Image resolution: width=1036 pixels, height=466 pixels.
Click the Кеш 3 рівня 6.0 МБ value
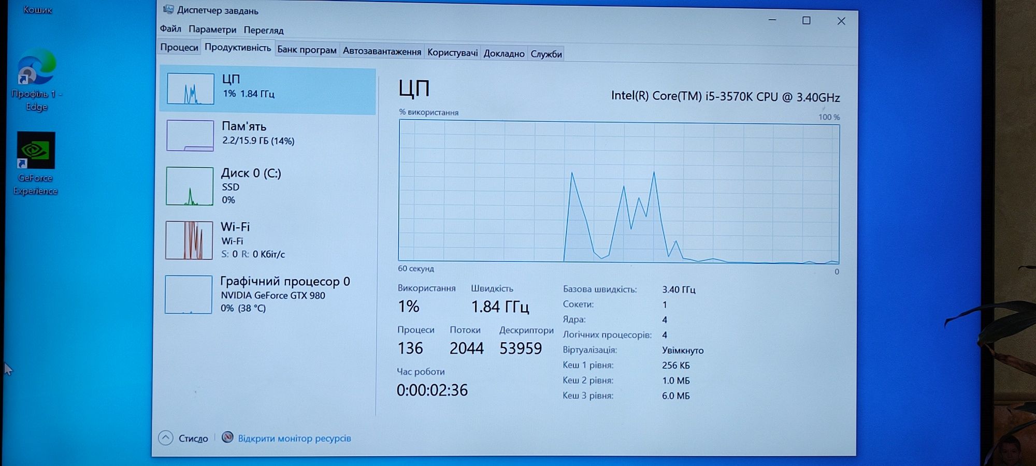(x=676, y=396)
